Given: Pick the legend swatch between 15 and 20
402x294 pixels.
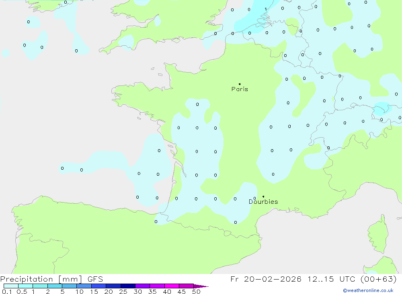Looking at the screenshot, I should tap(99, 286).
